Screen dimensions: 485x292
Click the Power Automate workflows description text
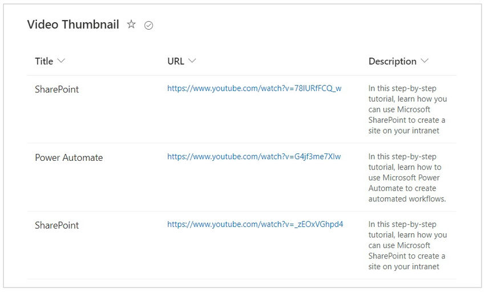tap(407, 177)
